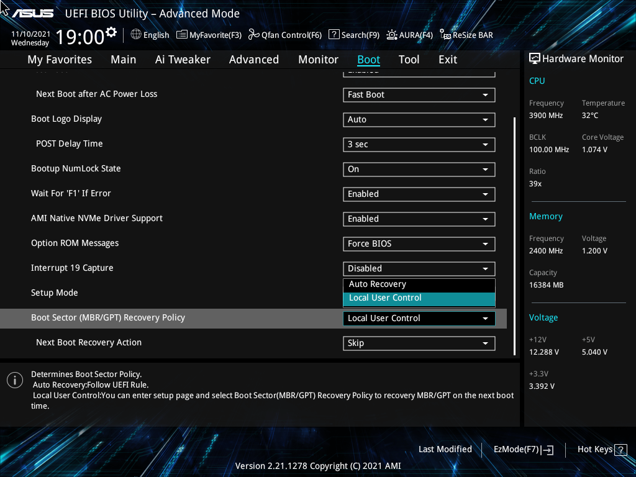The image size is (636, 477).
Task: Click the info icon beside help text
Action: pos(15,380)
